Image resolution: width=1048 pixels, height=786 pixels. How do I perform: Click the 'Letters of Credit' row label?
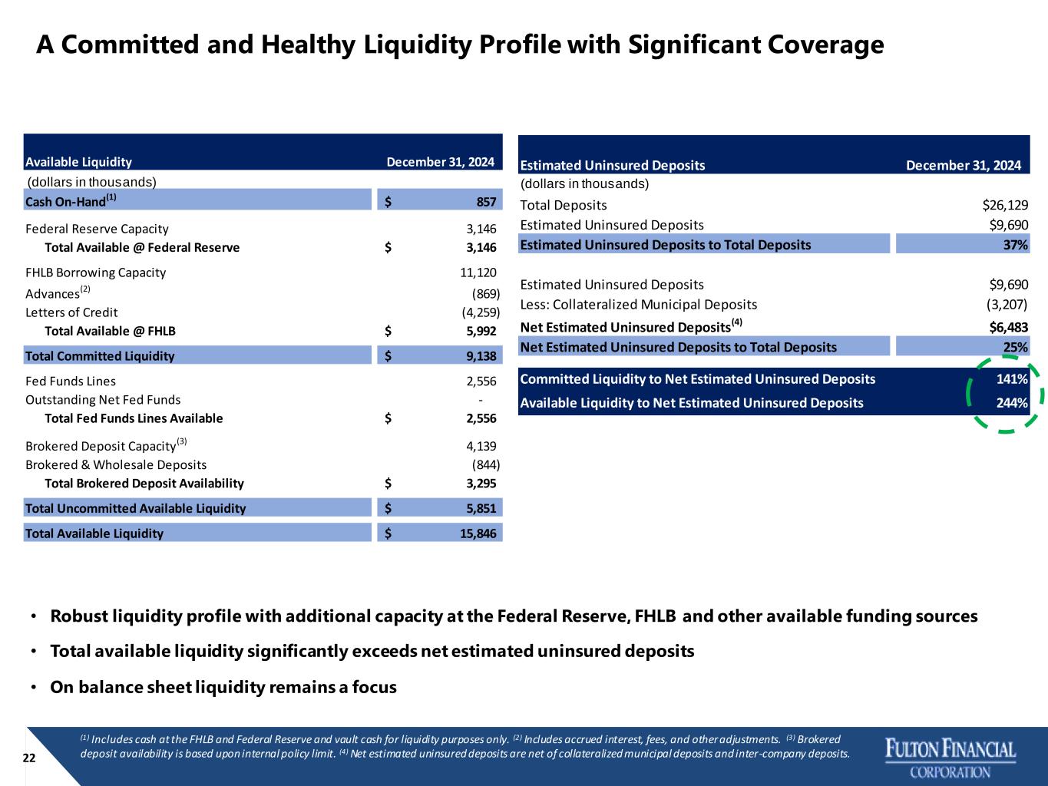coord(71,312)
